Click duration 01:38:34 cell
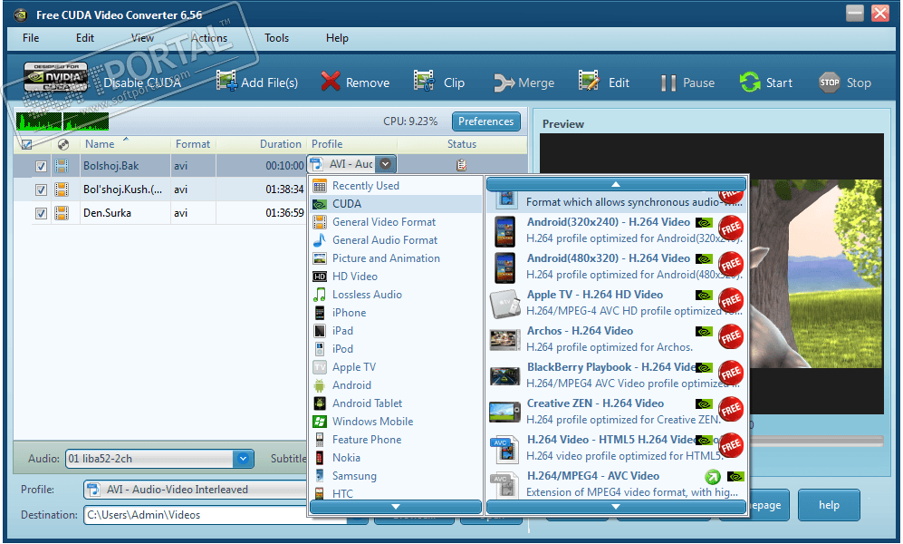Viewport: 903px width, 544px height. (284, 189)
